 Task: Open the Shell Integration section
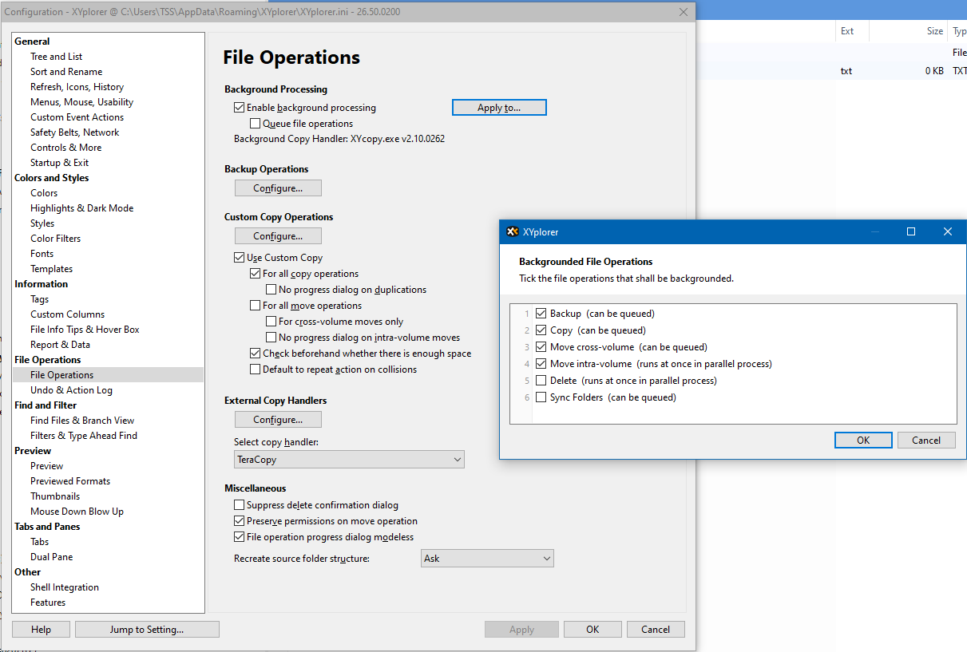click(65, 587)
